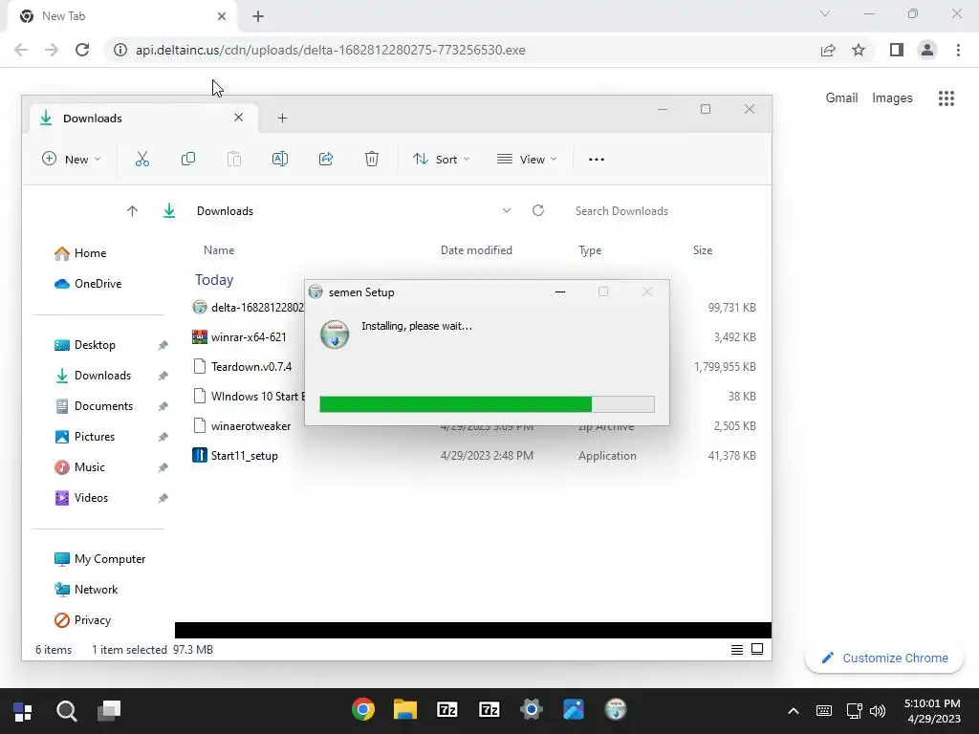Go up one folder with the up arrow
The image size is (979, 734).
click(x=132, y=211)
